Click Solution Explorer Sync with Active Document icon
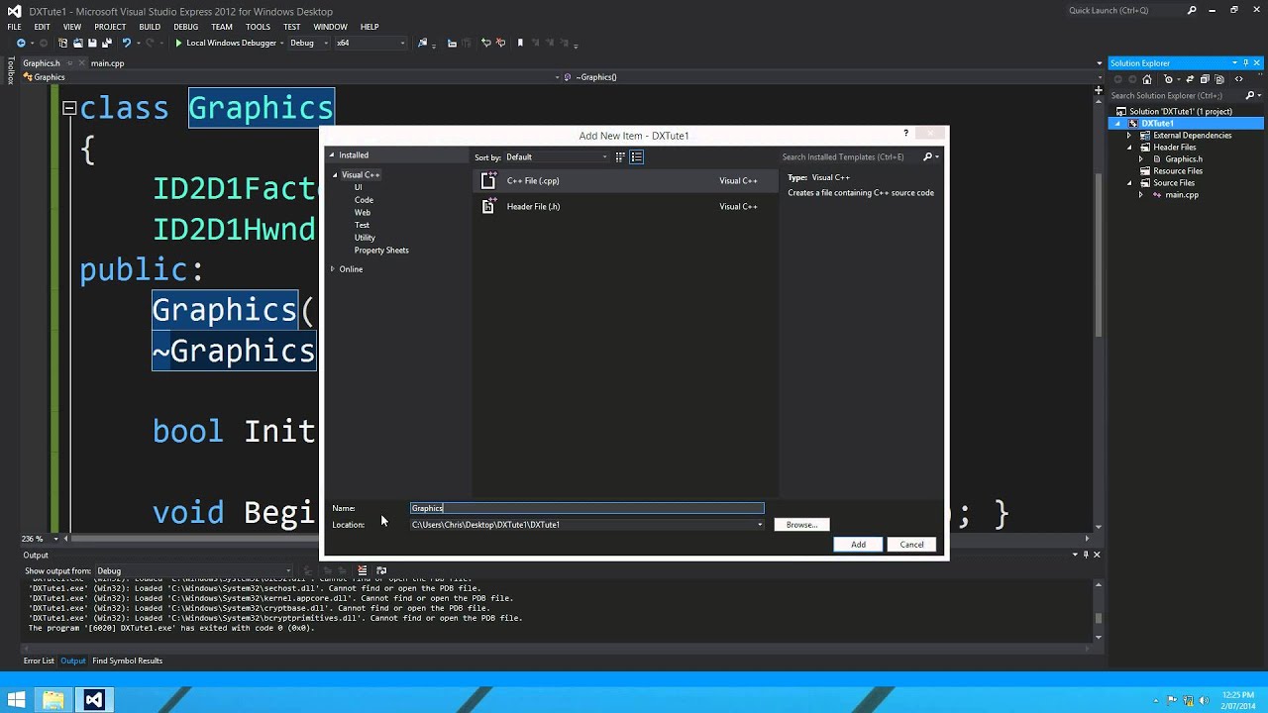This screenshot has width=1268, height=713. pos(1190,79)
